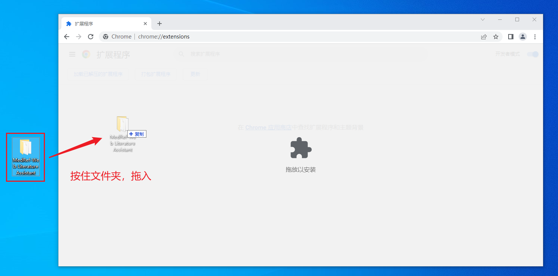Viewport: 558px width, 276px height.
Task: Reload the extensions page
Action: pos(91,37)
